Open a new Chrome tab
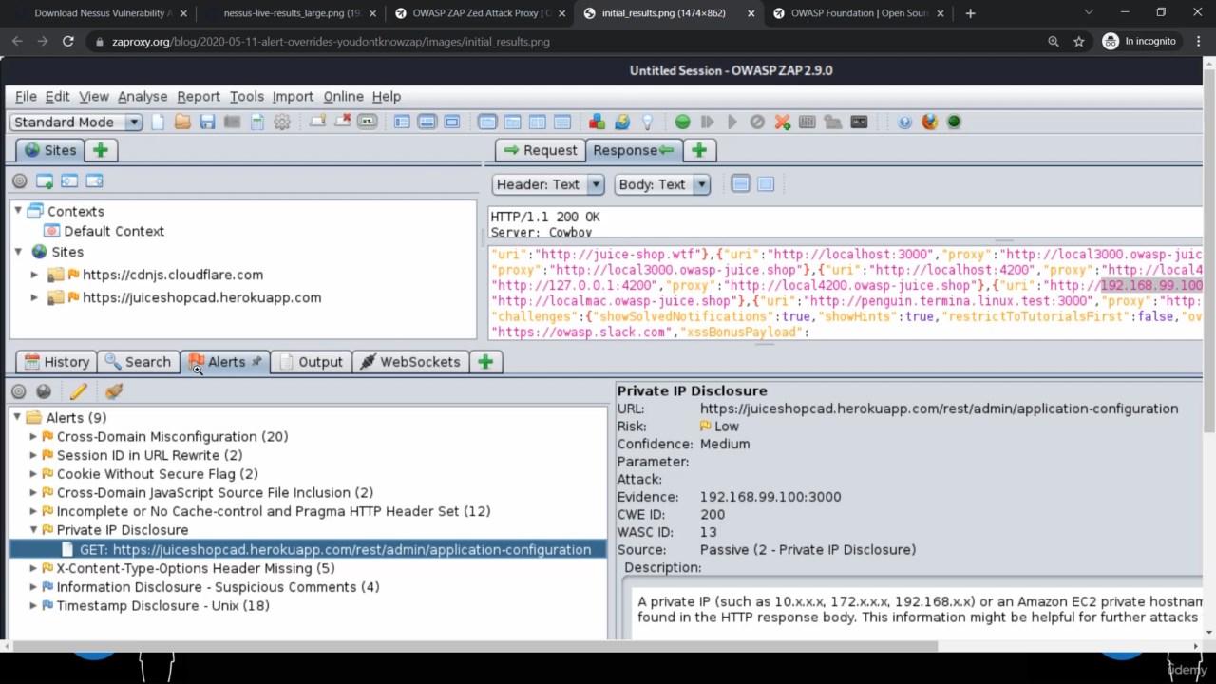Screen dimensions: 1216x684 pyautogui.click(x=970, y=13)
